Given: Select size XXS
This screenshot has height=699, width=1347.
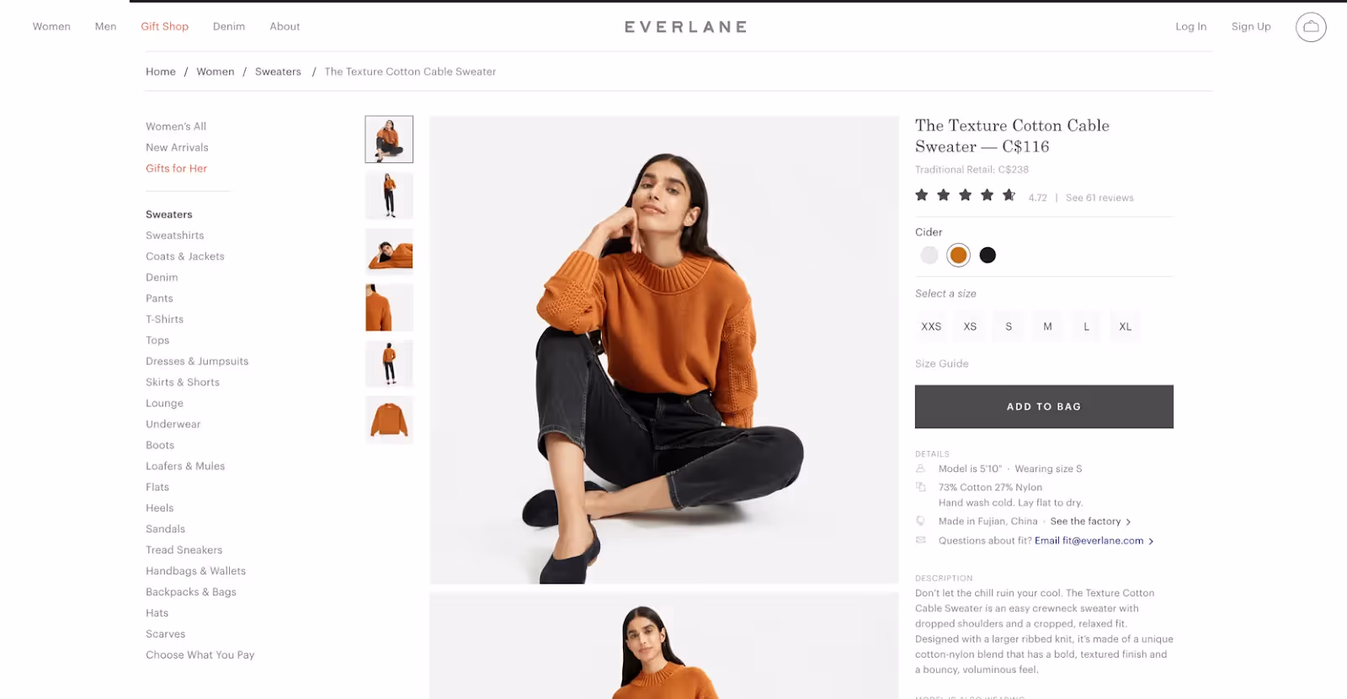Looking at the screenshot, I should 931,326.
